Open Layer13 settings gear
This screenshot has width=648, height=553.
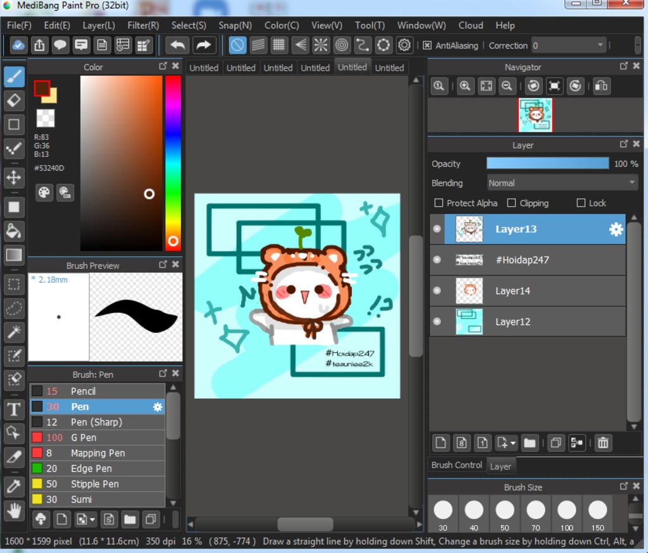click(x=616, y=229)
